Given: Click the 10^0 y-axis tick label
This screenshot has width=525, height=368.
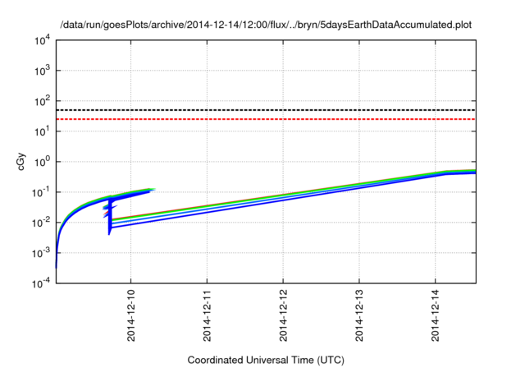Looking at the screenshot, I should coord(42,162).
